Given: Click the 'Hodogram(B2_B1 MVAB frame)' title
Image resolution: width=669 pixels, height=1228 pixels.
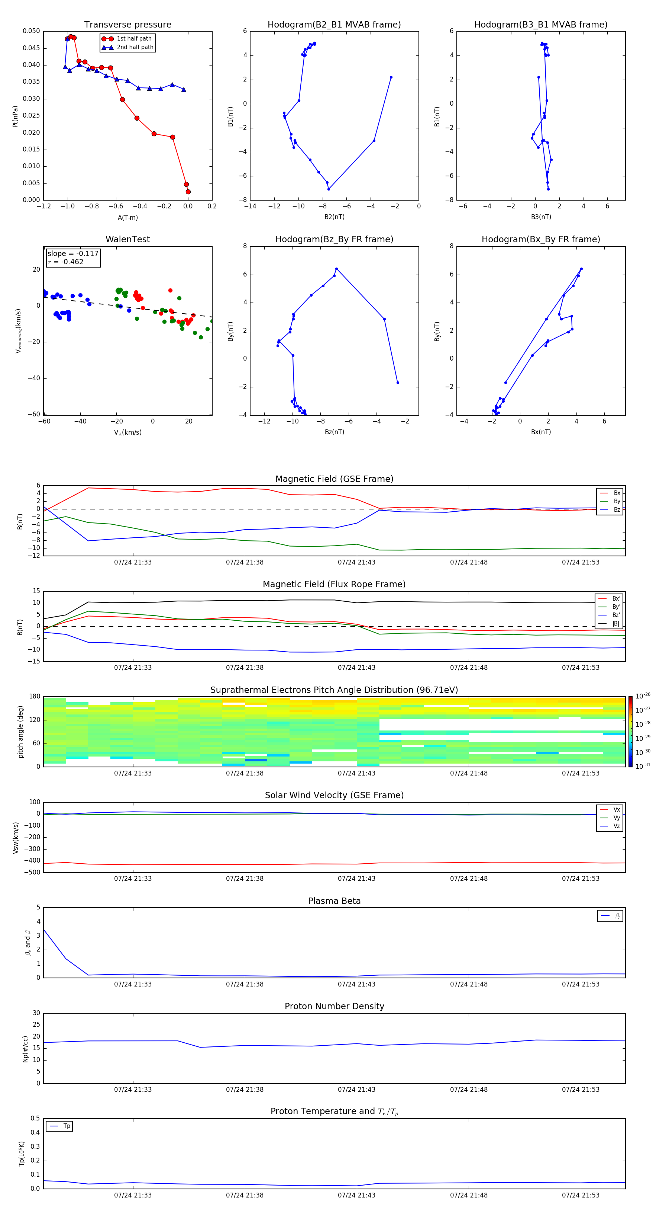Looking at the screenshot, I should click(x=334, y=24).
